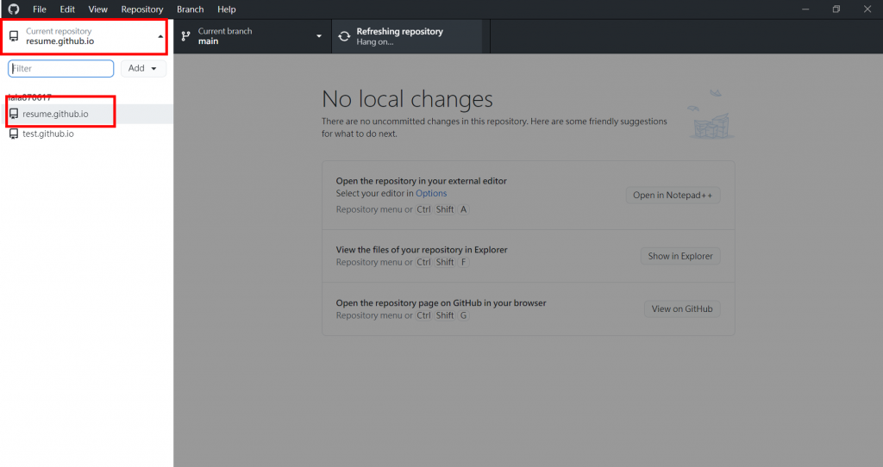Open the Options link for editor
Screen dimensions: 883x467
pos(431,193)
